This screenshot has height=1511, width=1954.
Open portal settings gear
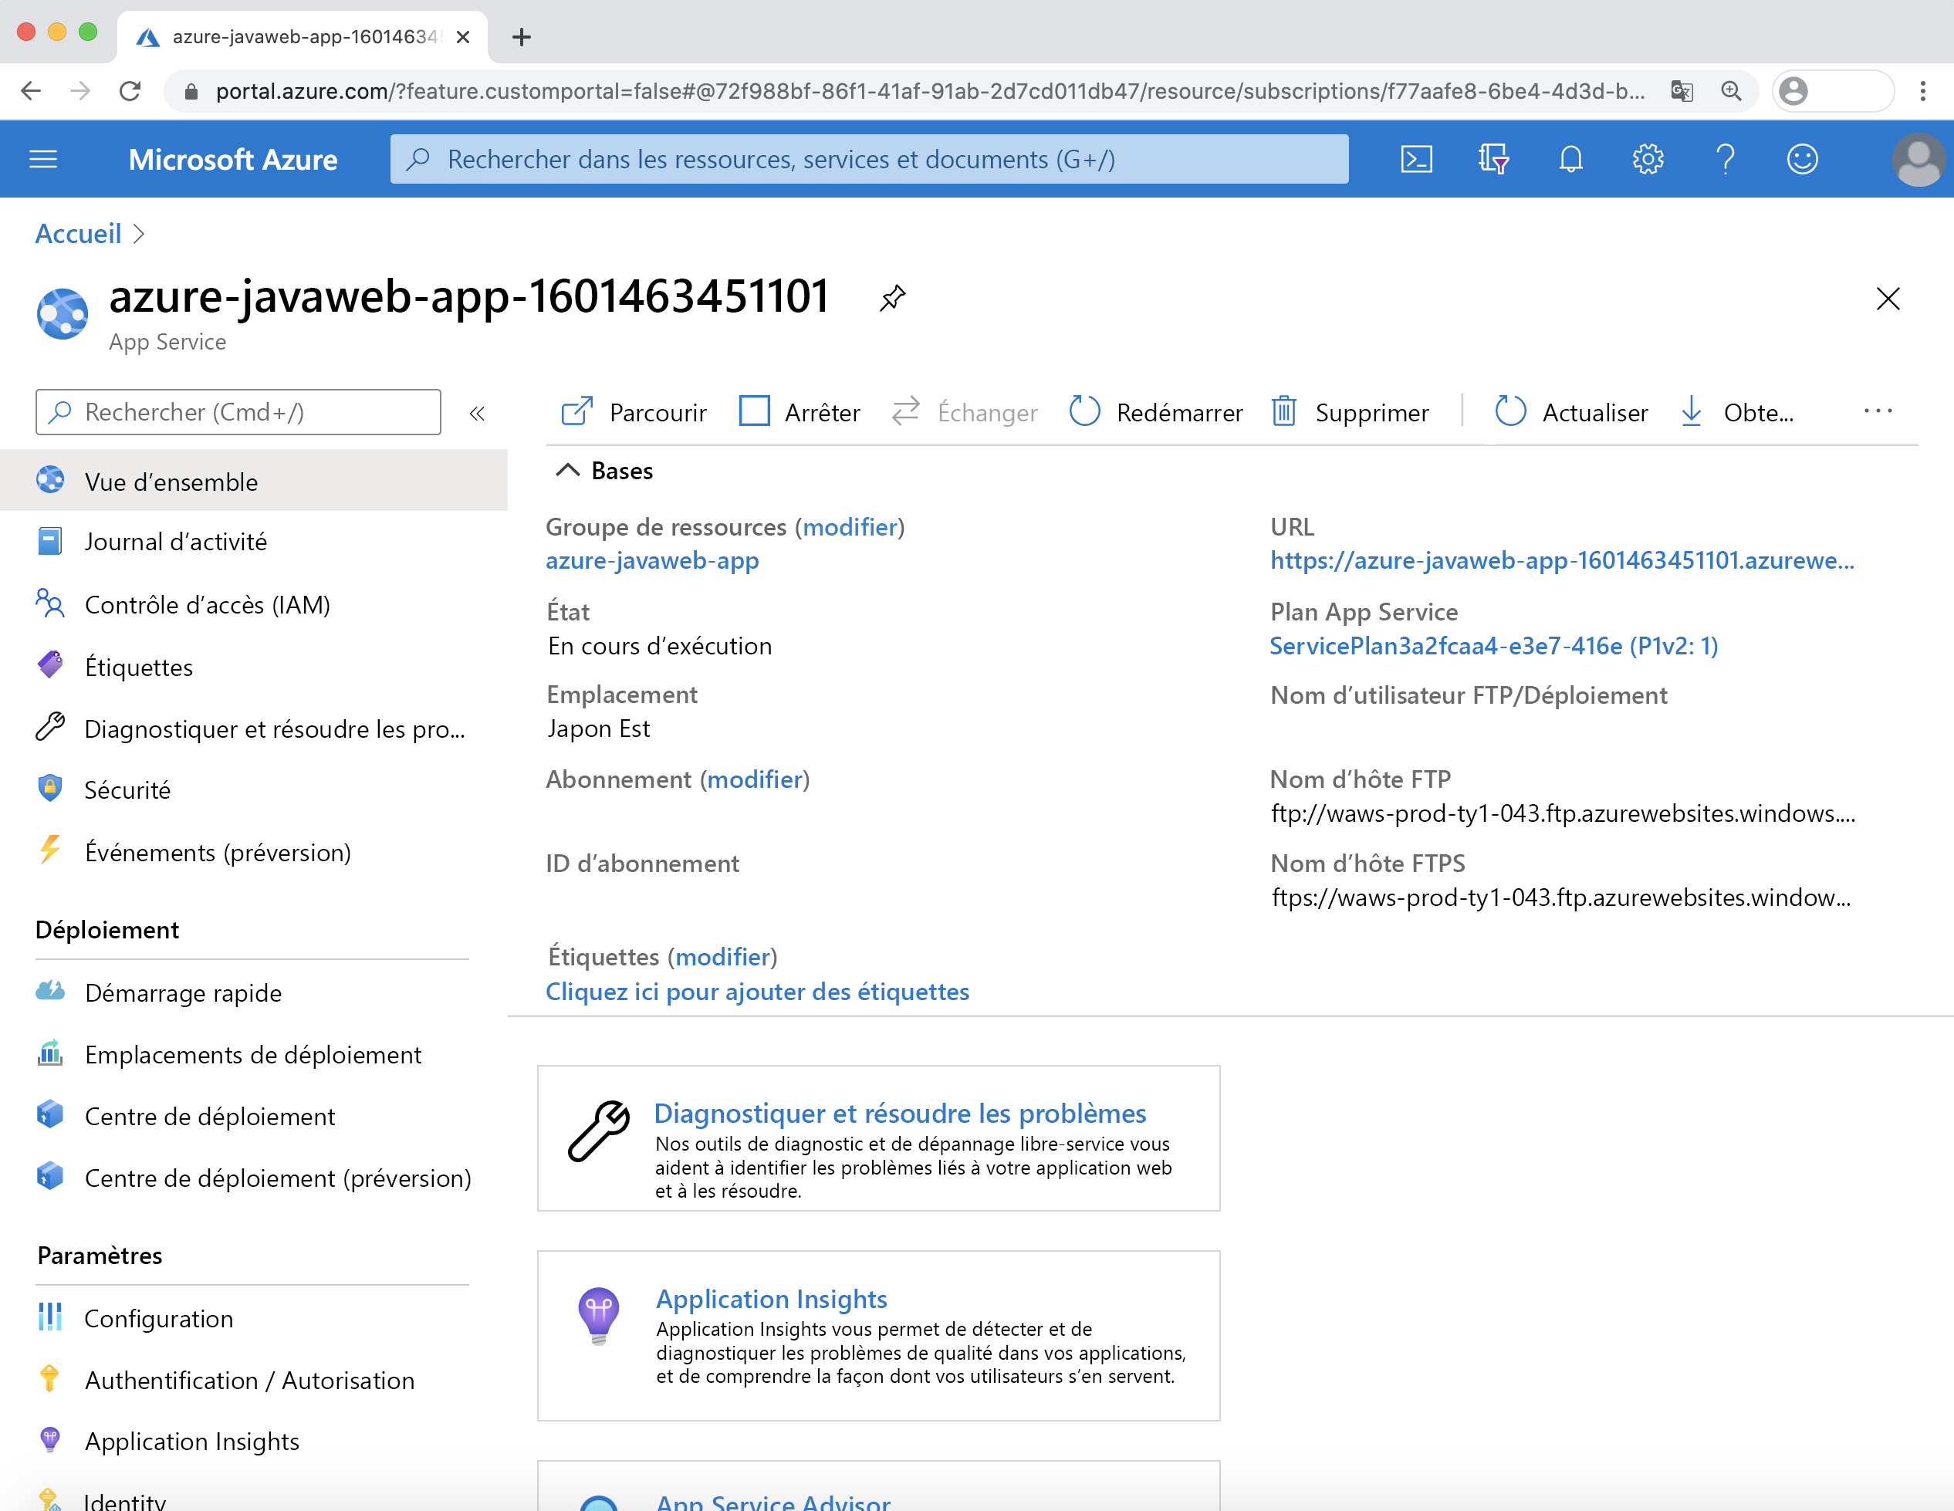[x=1647, y=159]
